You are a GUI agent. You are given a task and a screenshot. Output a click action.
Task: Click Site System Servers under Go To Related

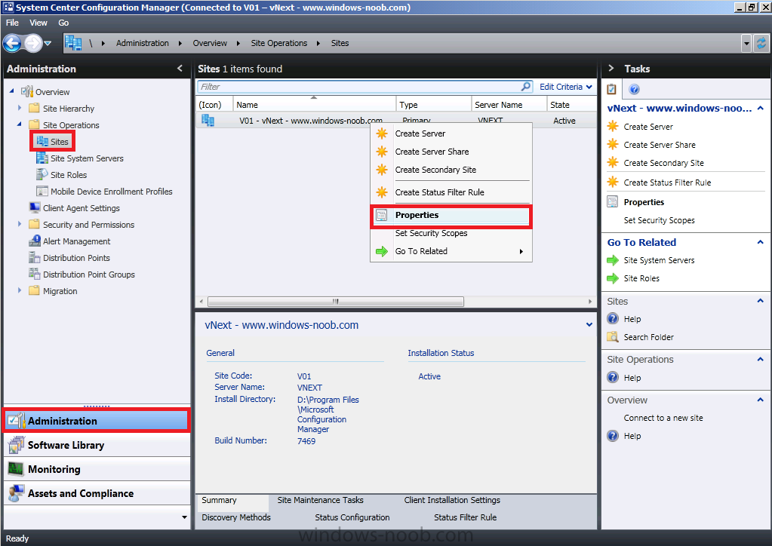[x=660, y=260]
